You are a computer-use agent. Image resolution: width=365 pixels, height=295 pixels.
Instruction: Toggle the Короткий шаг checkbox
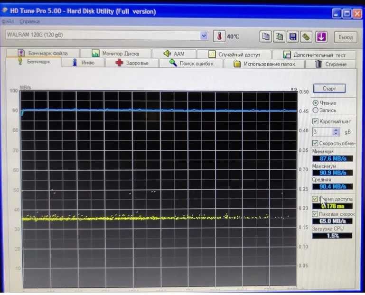coord(316,121)
